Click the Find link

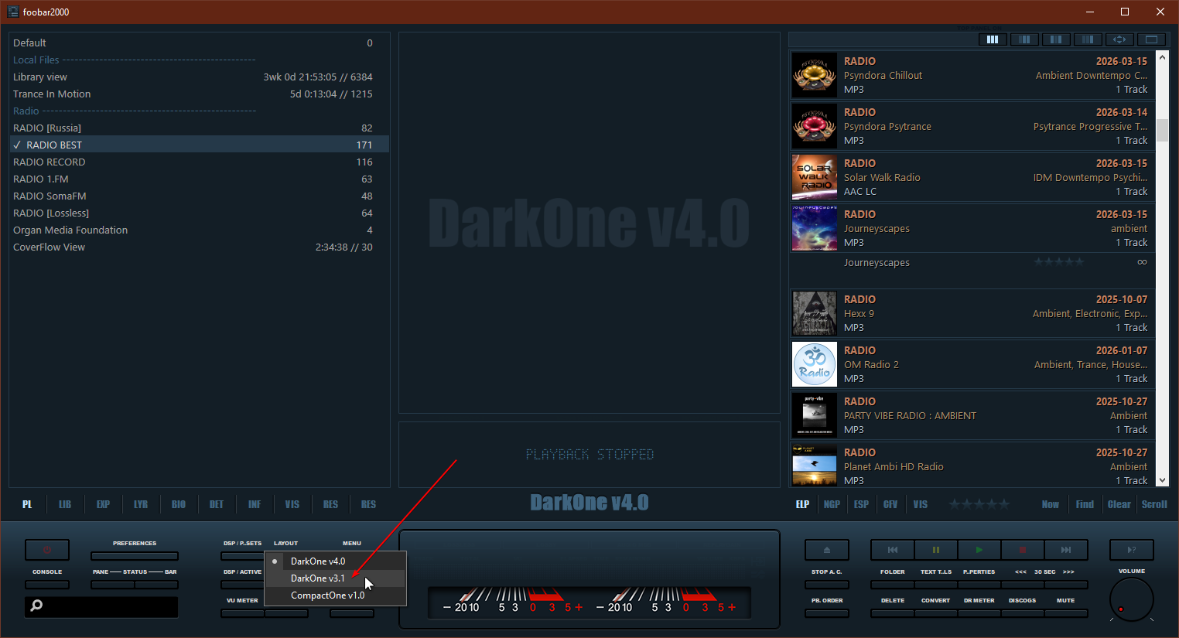1085,504
